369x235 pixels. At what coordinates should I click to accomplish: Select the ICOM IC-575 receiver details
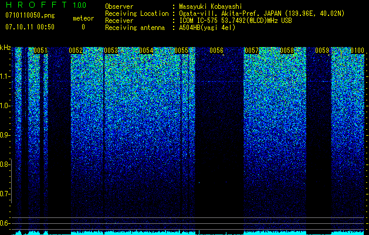click(236, 21)
